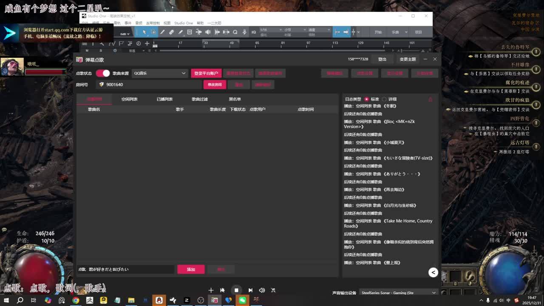Image resolution: width=544 pixels, height=306 pixels.
Task: Switch to the 黑名单 tab
Action: [235, 99]
